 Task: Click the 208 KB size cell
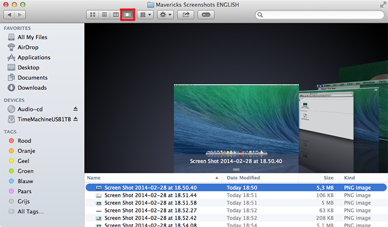pyautogui.click(x=325, y=218)
